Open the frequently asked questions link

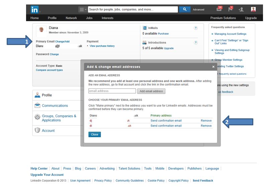click(232, 74)
